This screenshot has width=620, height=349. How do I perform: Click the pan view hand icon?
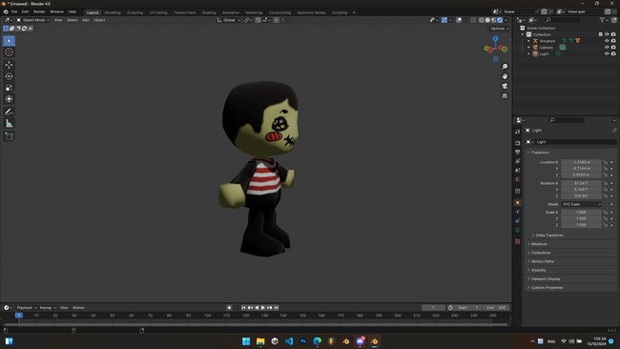click(505, 76)
